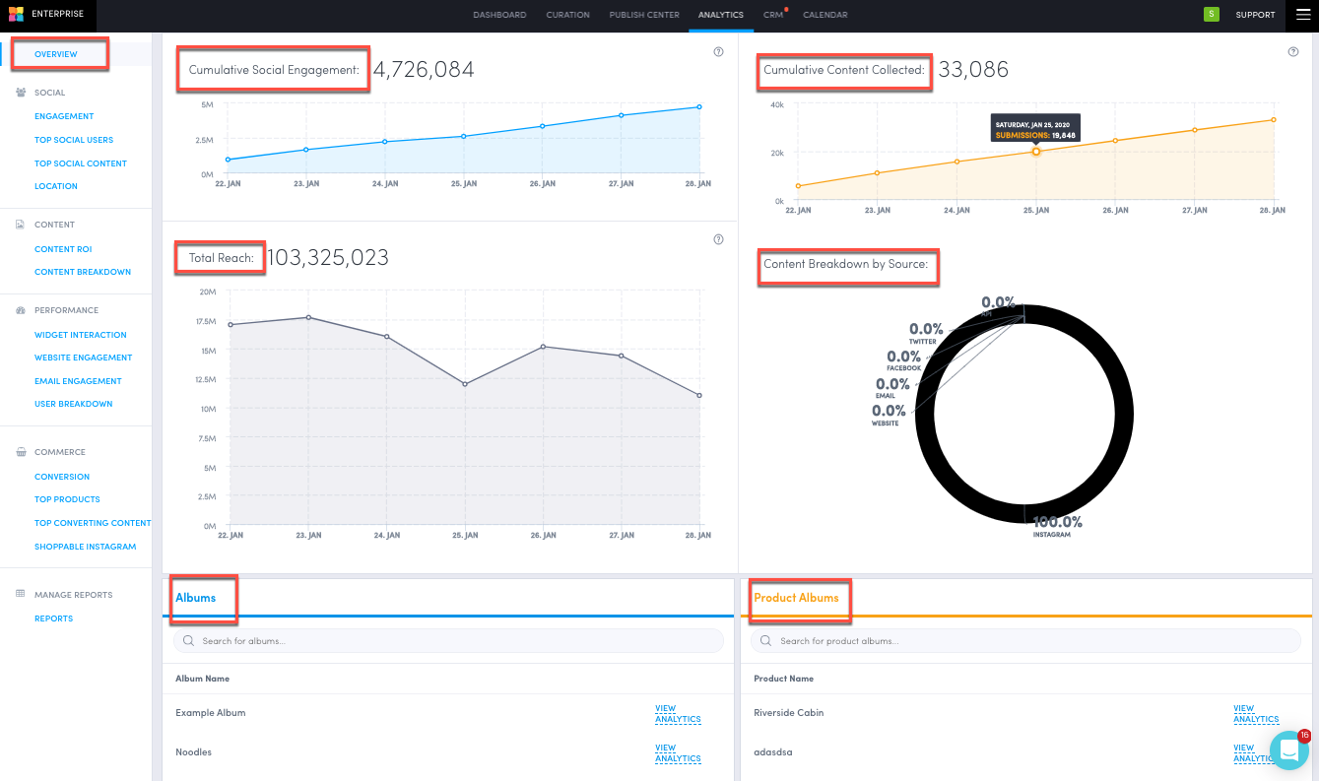The width and height of the screenshot is (1319, 781).
Task: Open the hamburger menu top right
Action: (1301, 15)
